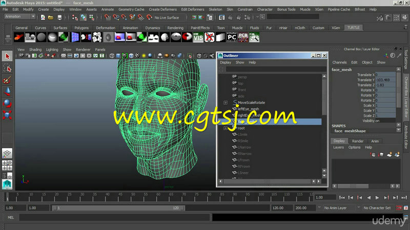Click Options menu in Layer Editor
This screenshot has height=230, width=410.
354,147
